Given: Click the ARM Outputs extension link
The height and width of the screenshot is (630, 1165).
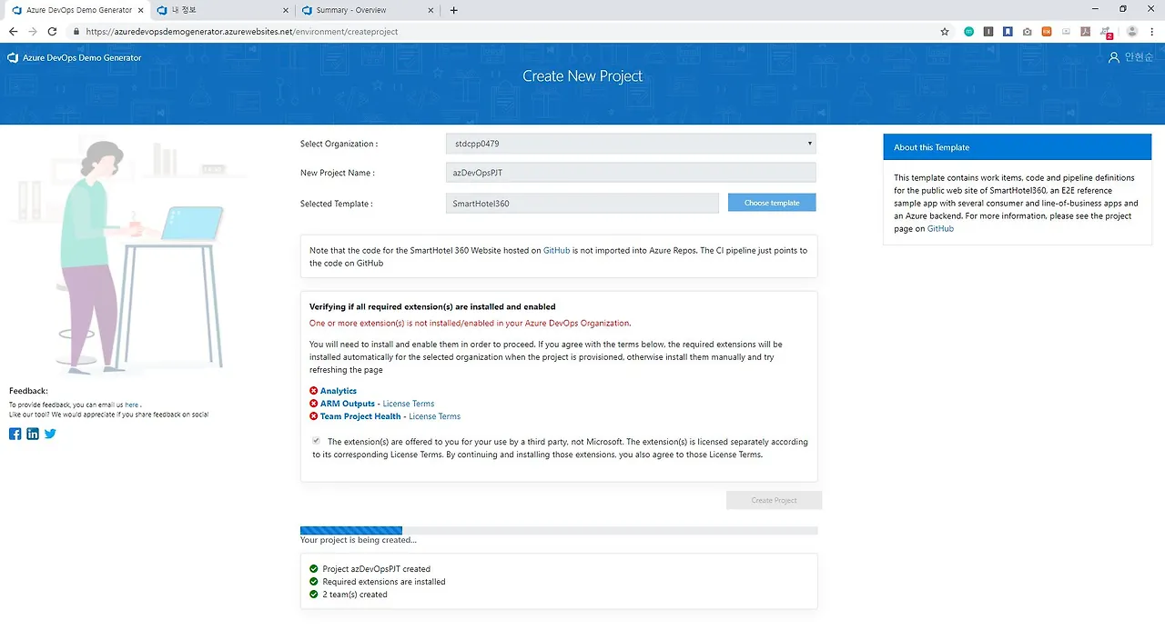Looking at the screenshot, I should click(x=348, y=404).
